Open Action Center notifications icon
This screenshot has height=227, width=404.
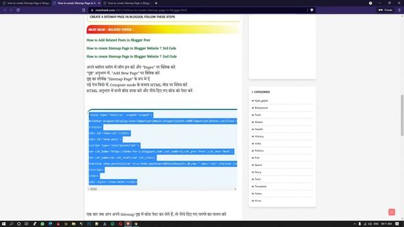coord(397,224)
